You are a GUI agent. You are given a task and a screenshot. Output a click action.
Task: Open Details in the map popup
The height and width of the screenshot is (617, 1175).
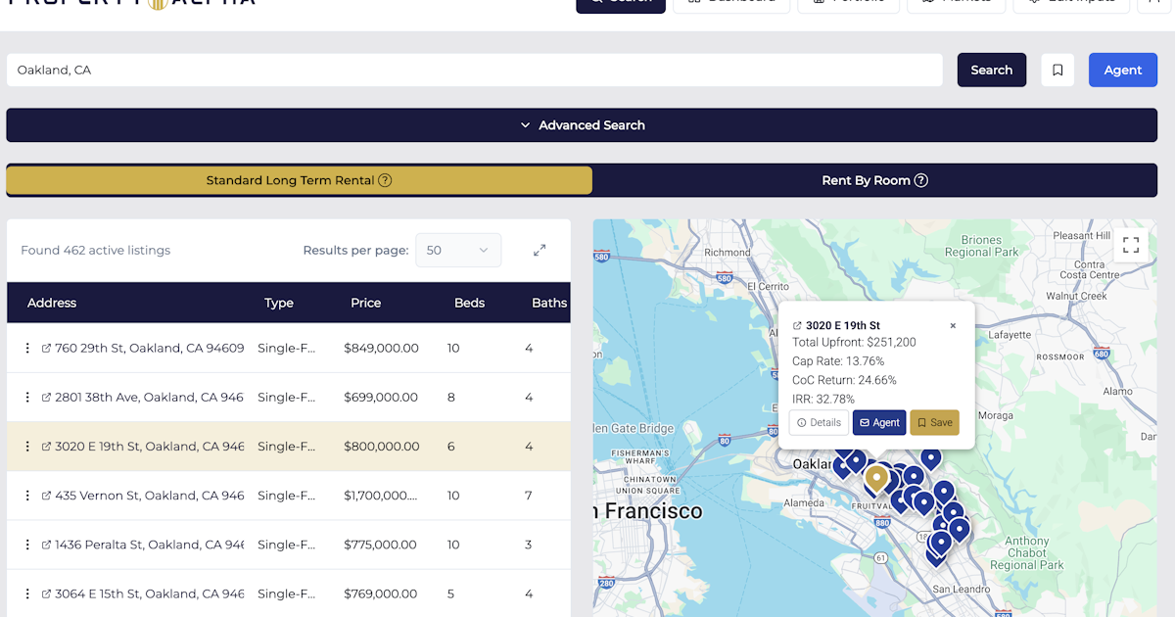click(x=819, y=422)
